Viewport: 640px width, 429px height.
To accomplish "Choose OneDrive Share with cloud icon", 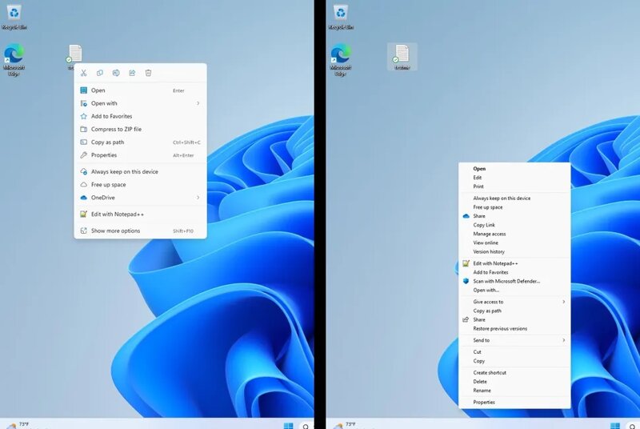I will pyautogui.click(x=514, y=216).
